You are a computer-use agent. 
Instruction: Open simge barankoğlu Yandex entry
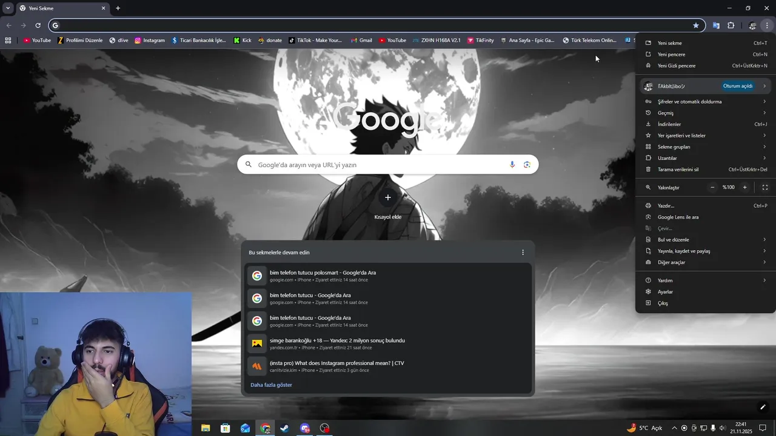click(388, 343)
